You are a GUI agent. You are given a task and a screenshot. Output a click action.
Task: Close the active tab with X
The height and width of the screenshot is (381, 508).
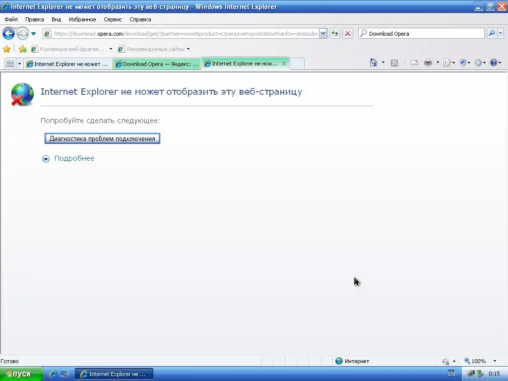tap(284, 63)
